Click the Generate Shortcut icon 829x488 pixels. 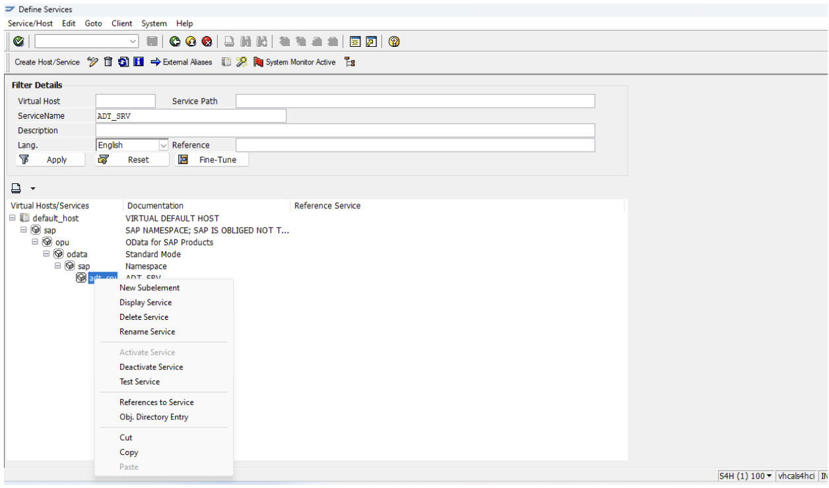(x=372, y=42)
